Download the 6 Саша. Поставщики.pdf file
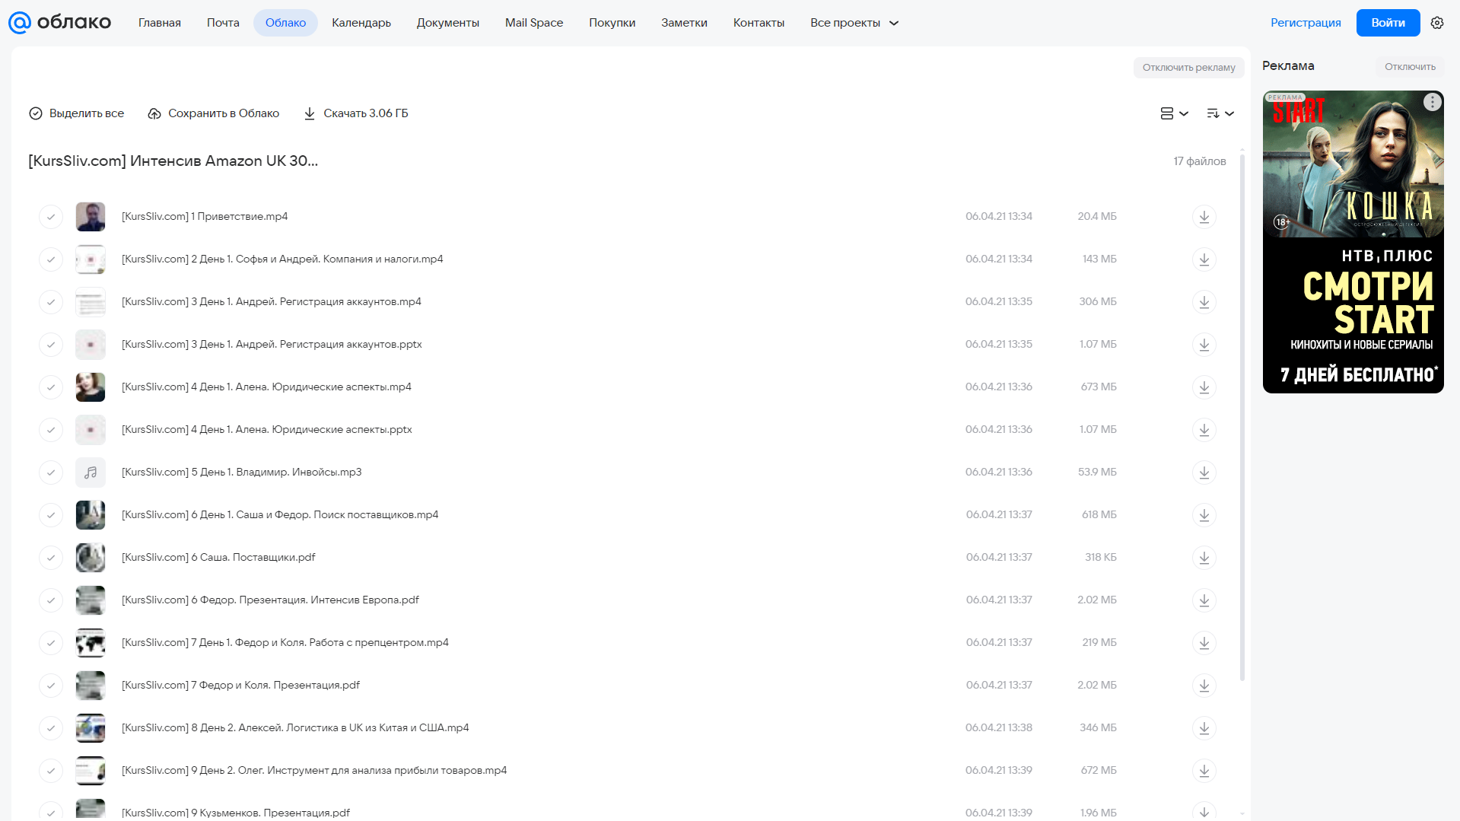1460x821 pixels. pyautogui.click(x=1204, y=558)
